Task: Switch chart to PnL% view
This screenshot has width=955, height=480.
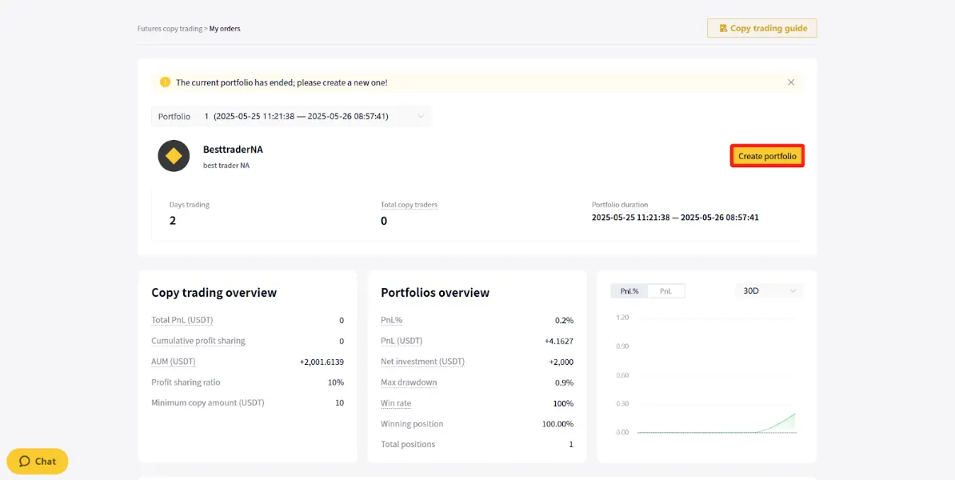Action: (x=629, y=291)
